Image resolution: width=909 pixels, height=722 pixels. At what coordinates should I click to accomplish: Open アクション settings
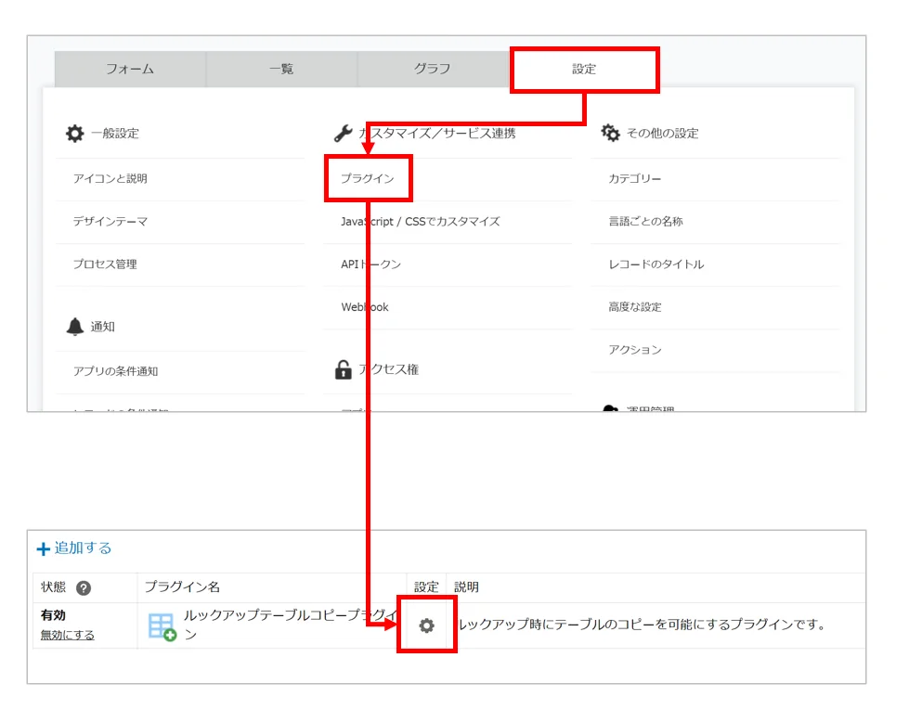635,350
